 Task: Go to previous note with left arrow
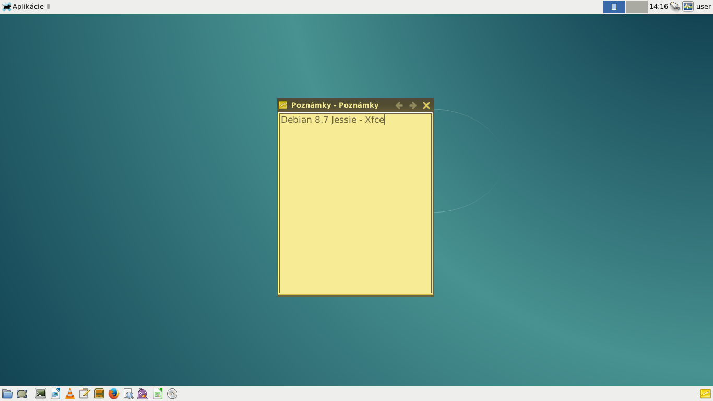click(399, 105)
